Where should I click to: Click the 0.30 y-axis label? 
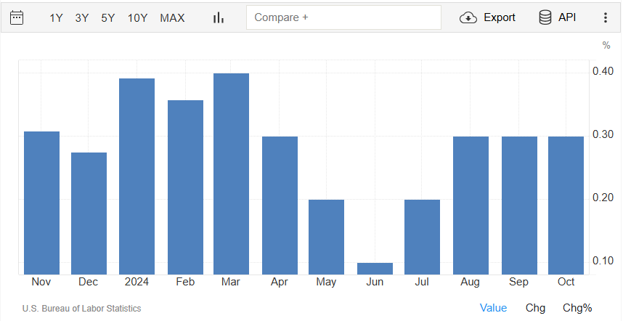point(603,134)
